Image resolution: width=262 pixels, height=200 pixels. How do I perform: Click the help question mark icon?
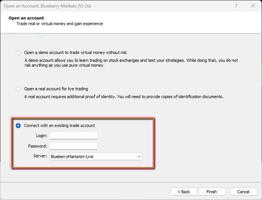[236, 6]
